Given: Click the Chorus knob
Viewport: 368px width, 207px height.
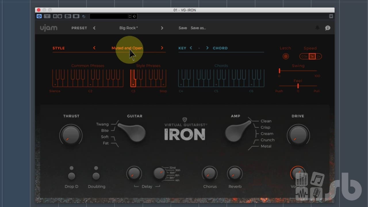Looking at the screenshot, I should (210, 174).
